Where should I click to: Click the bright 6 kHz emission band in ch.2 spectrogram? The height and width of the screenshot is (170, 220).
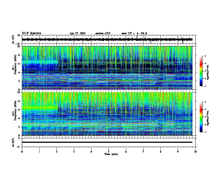coord(40,108)
